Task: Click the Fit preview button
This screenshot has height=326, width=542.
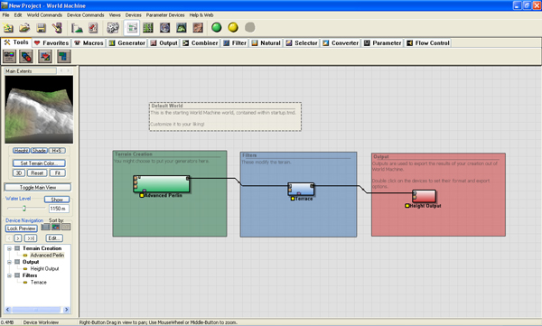Action: click(58, 173)
